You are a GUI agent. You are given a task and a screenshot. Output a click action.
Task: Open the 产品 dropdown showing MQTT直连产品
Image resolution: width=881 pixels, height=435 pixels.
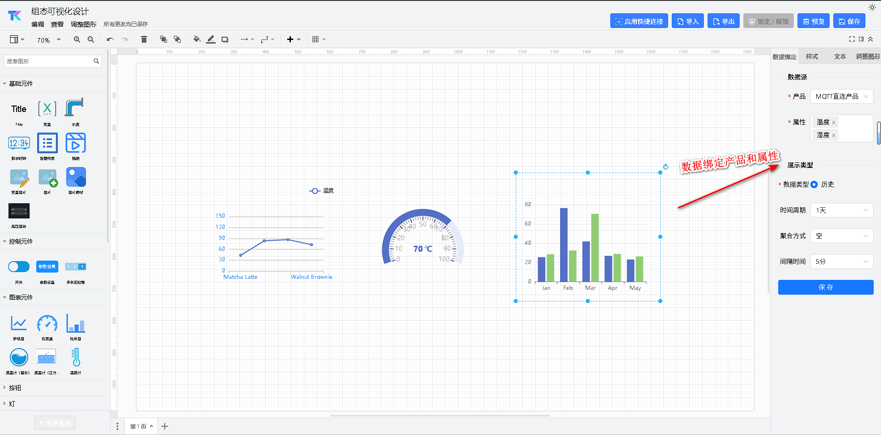pos(842,96)
